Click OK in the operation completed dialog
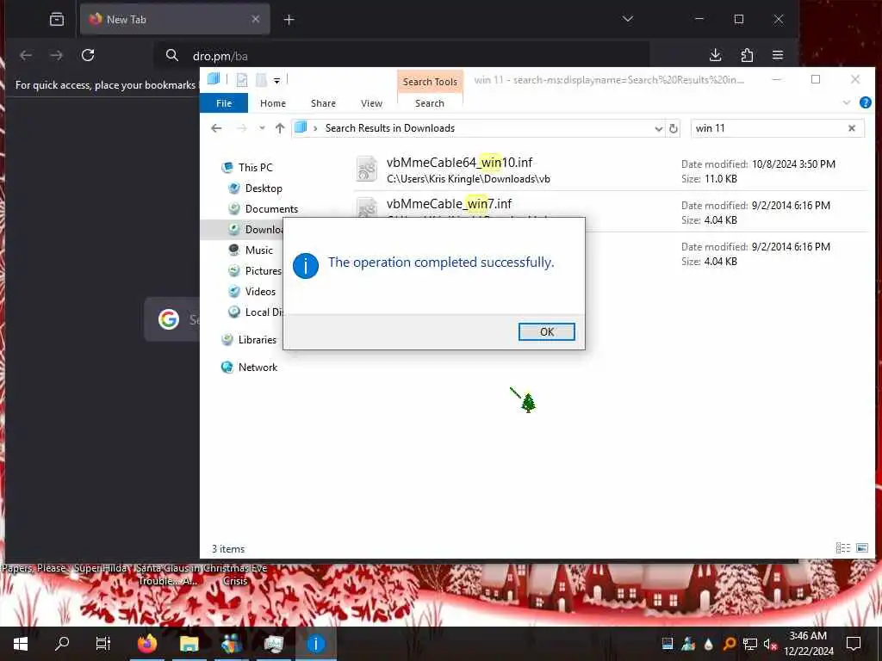The width and height of the screenshot is (882, 661). (546, 331)
